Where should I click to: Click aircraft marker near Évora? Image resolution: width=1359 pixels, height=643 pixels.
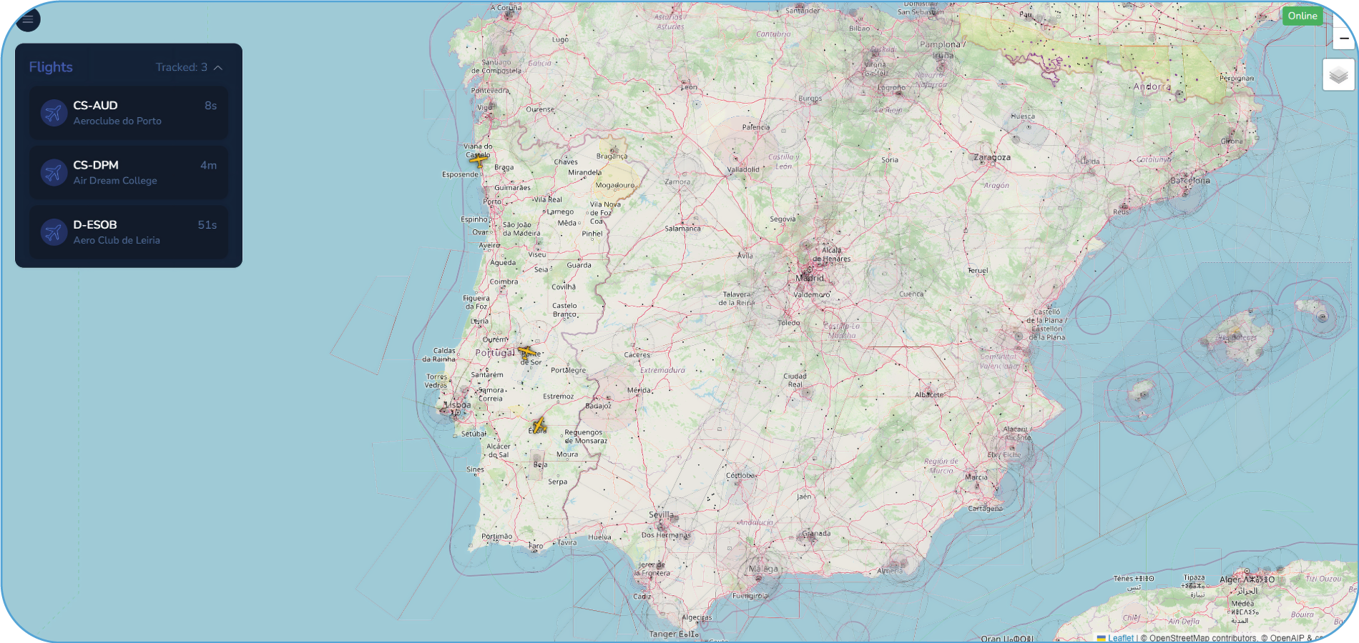point(539,426)
